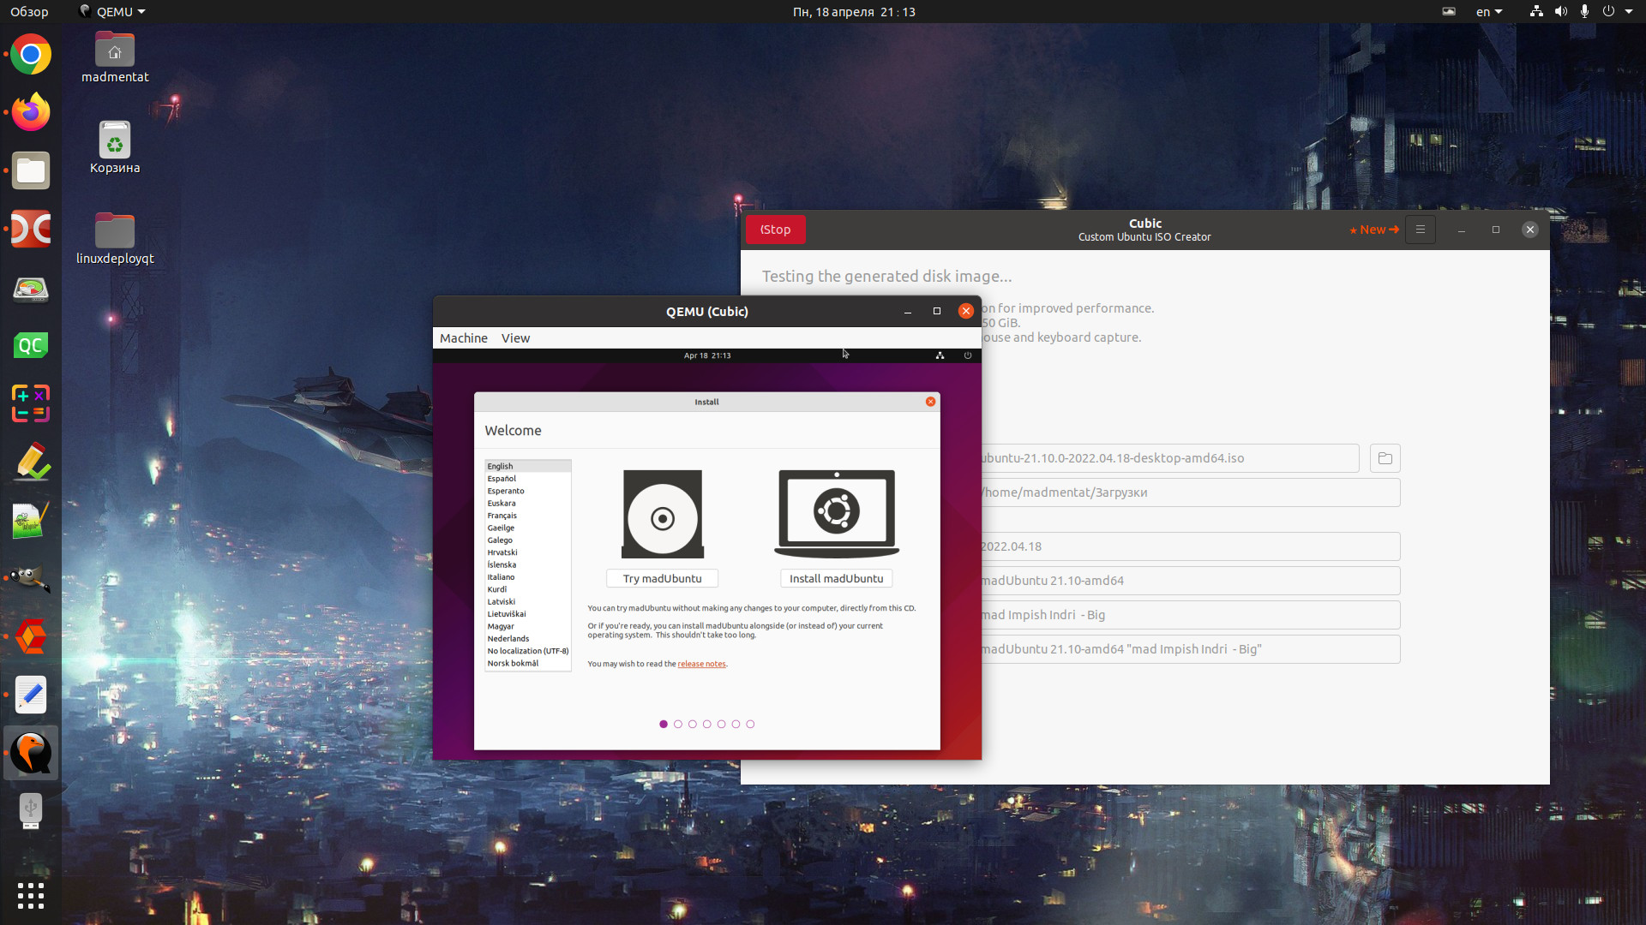The height and width of the screenshot is (925, 1646).
Task: Click the Try madUbuntu disc image
Action: [662, 514]
